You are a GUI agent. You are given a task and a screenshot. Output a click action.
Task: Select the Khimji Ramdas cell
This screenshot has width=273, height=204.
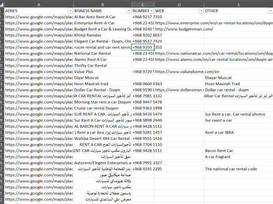[102, 35]
